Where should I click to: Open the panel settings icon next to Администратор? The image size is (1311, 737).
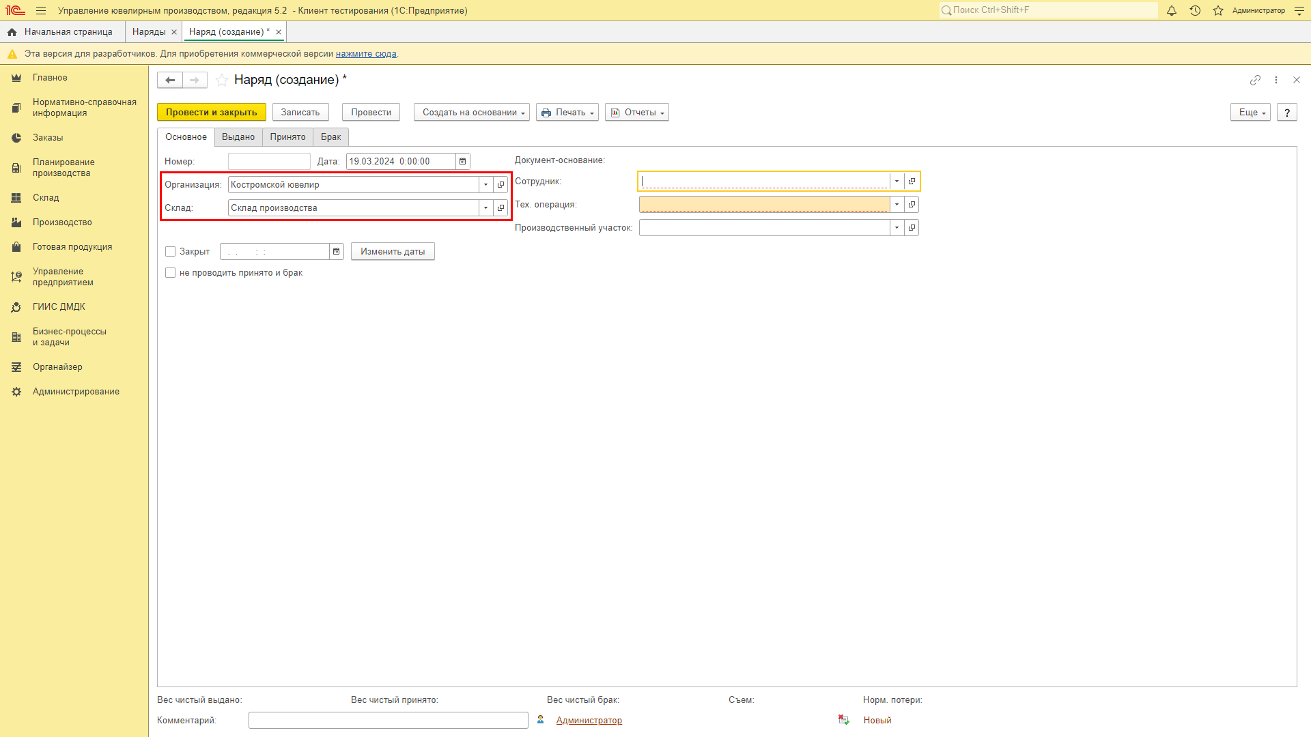(x=1299, y=11)
